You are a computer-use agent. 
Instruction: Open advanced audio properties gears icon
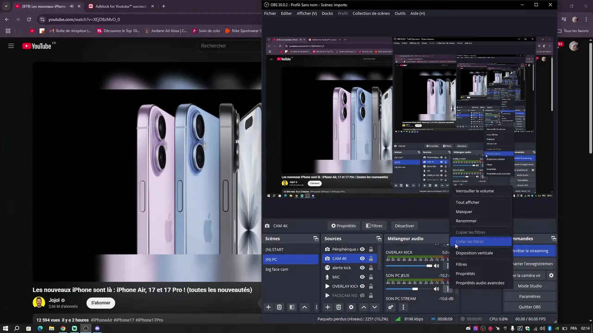coord(391,307)
